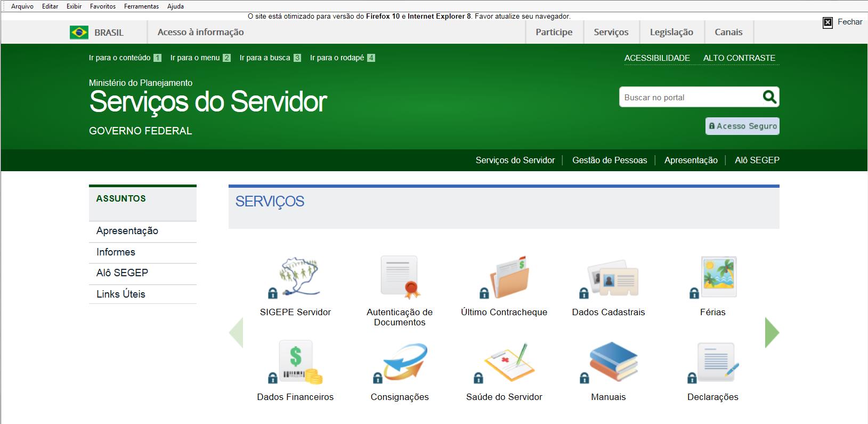This screenshot has width=868, height=424.
Task: Click the Buscar no portal search field
Action: pos(691,97)
